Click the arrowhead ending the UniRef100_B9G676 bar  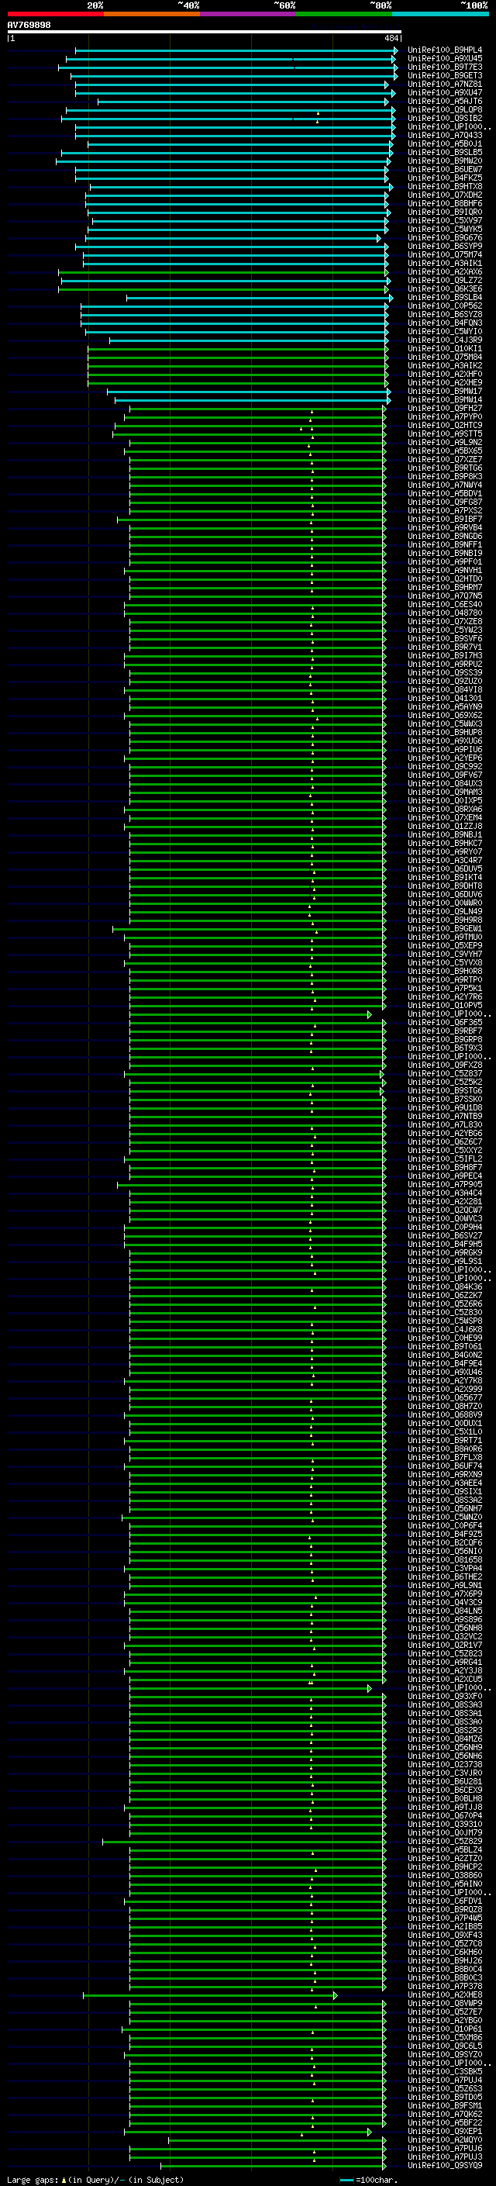coord(379,239)
